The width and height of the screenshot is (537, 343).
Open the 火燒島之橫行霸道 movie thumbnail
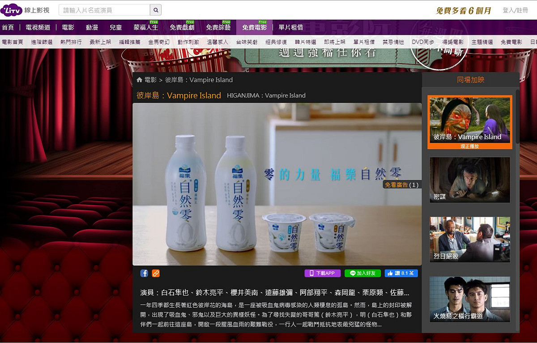pyautogui.click(x=470, y=300)
